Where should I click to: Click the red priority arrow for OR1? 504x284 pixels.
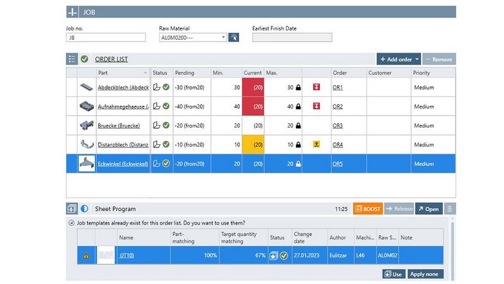316,88
